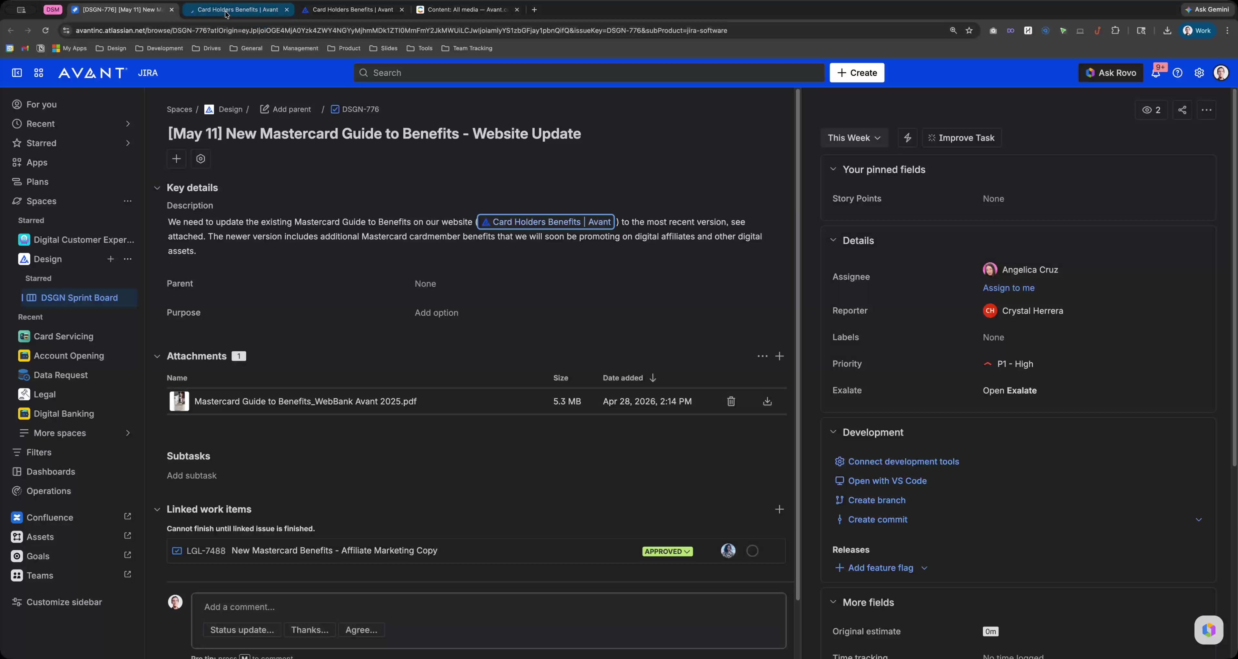
Task: Add a new attachment with plus icon
Action: coord(780,356)
